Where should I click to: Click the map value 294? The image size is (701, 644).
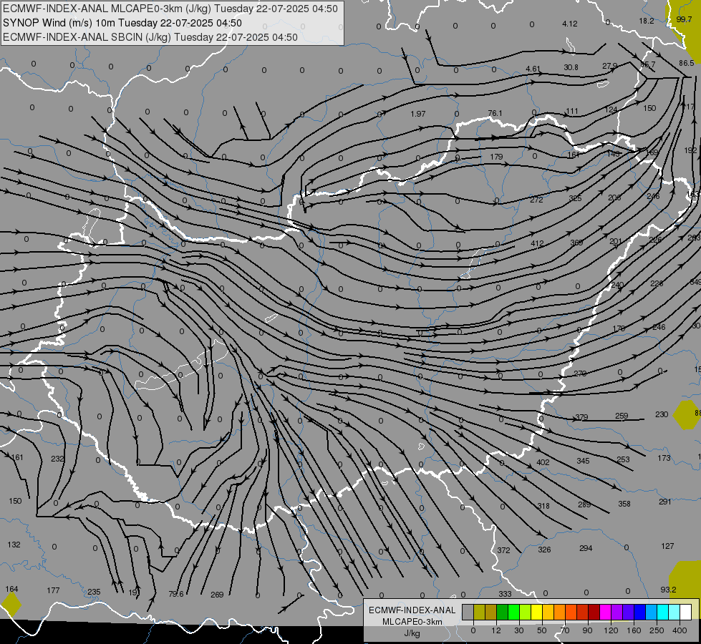pos(586,548)
